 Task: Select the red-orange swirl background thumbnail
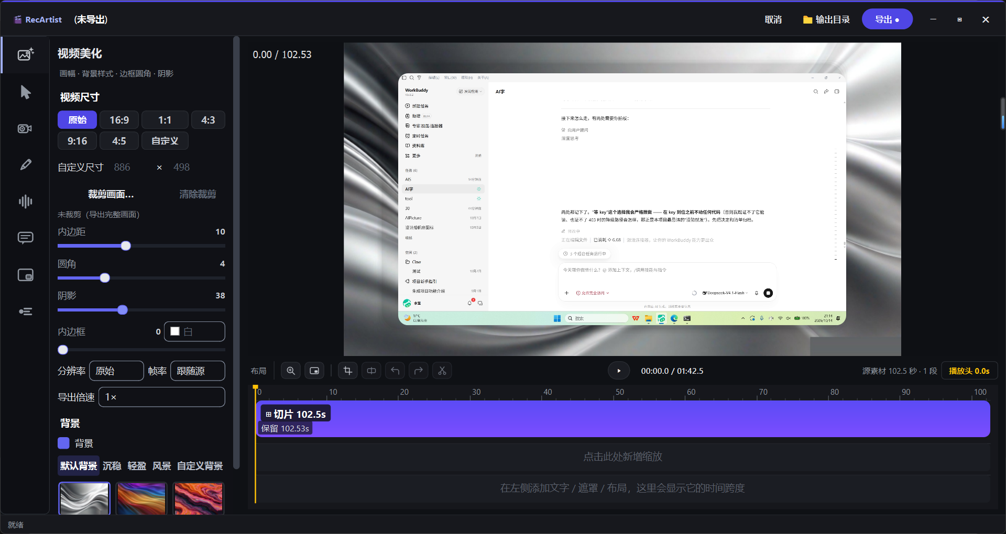[199, 498]
